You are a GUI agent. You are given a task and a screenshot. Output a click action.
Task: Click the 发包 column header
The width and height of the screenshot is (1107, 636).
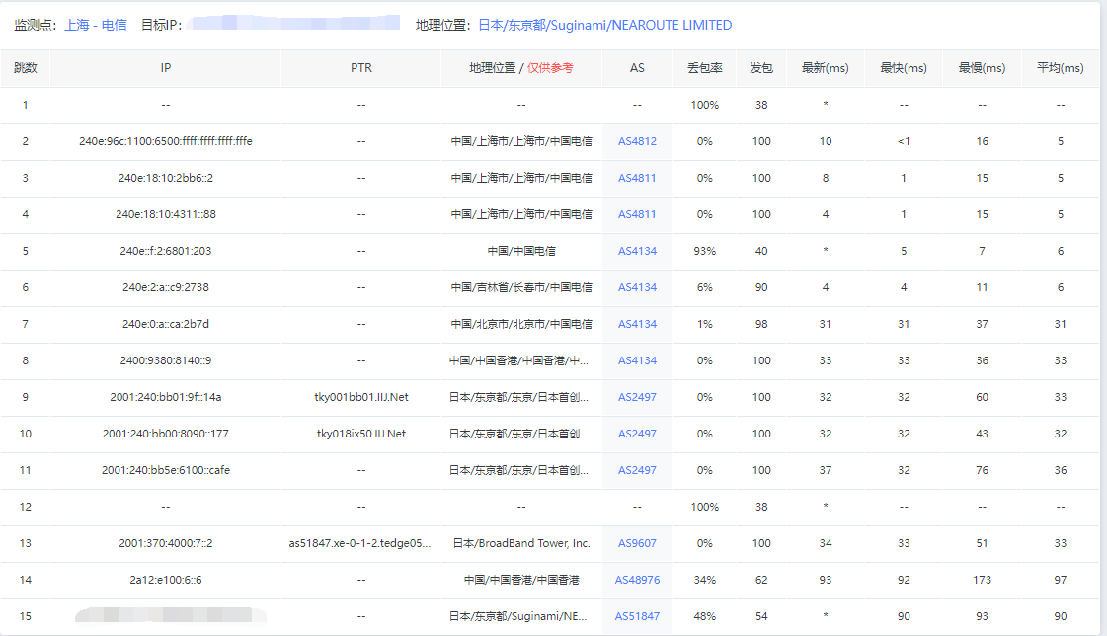click(x=761, y=68)
